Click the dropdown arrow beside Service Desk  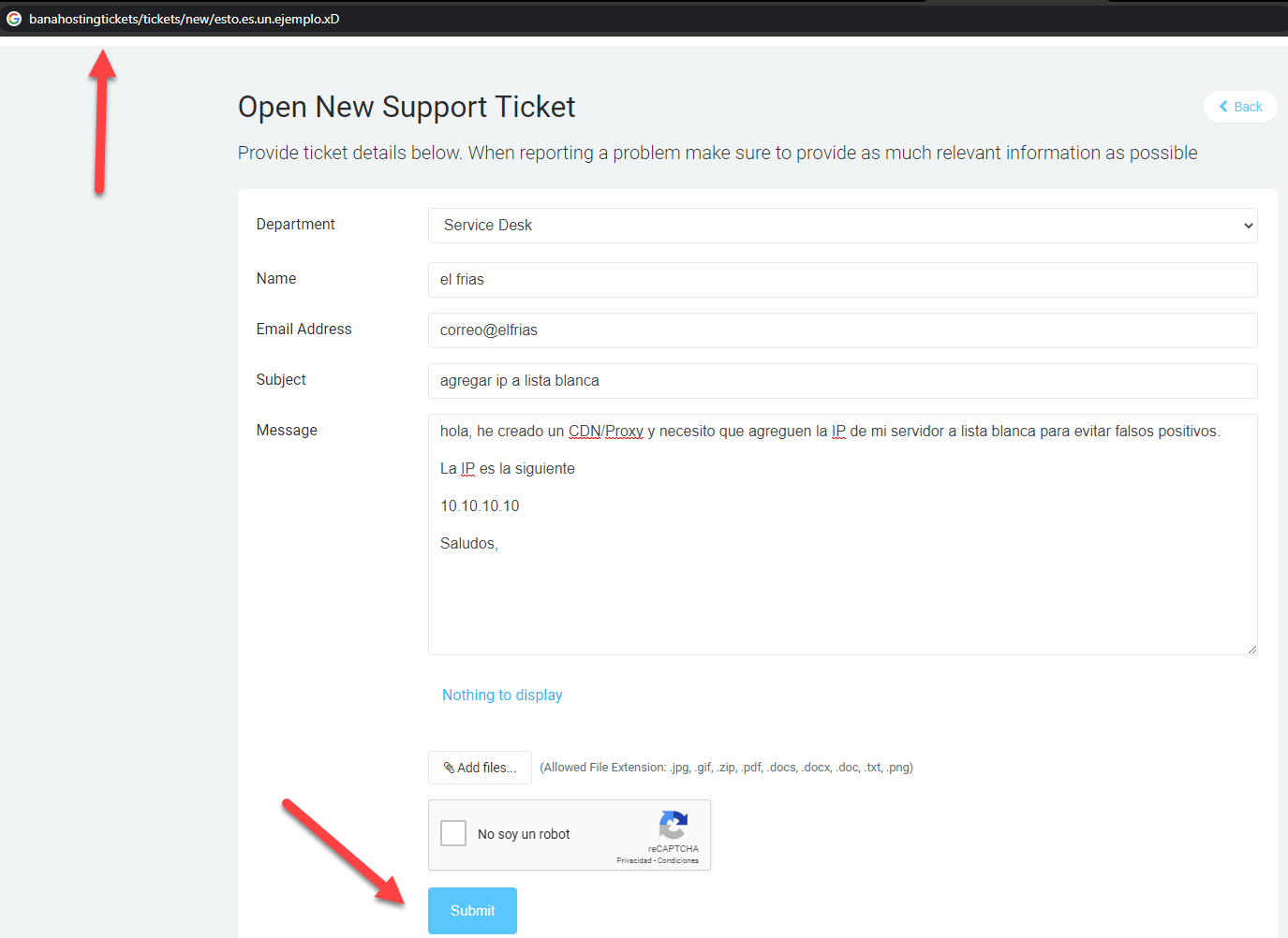tap(1248, 226)
